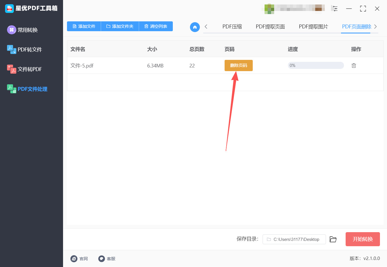Select PDF文件处理 in the sidebar

(27, 89)
